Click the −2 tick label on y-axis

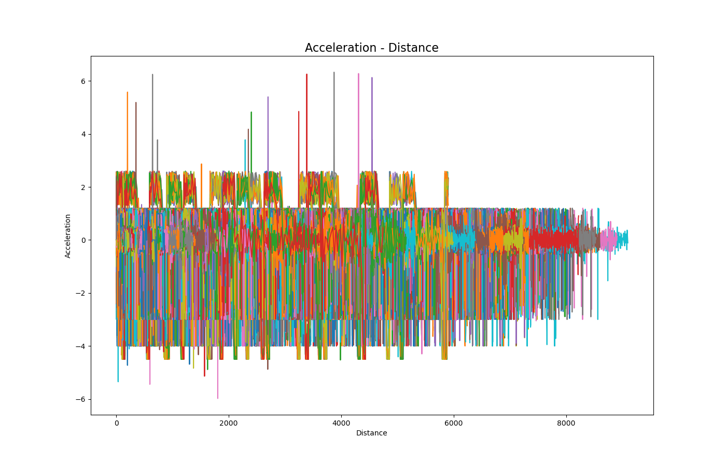click(x=81, y=293)
